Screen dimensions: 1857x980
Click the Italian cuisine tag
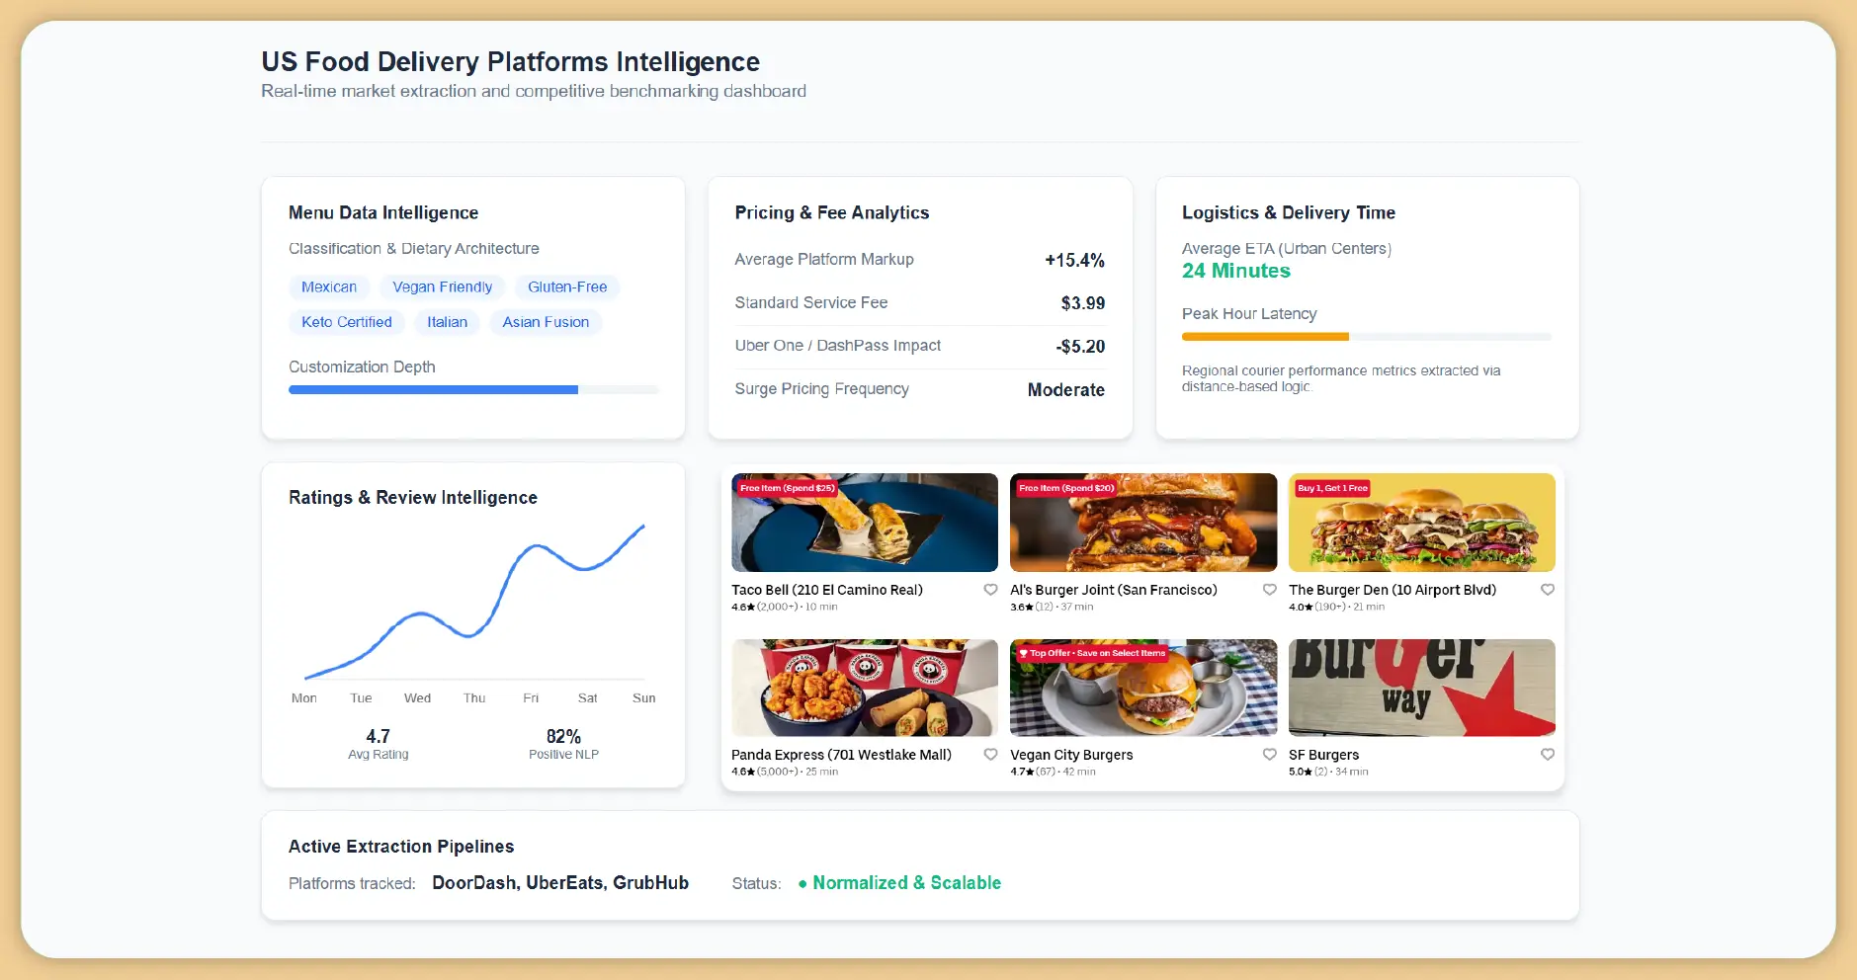point(447,322)
